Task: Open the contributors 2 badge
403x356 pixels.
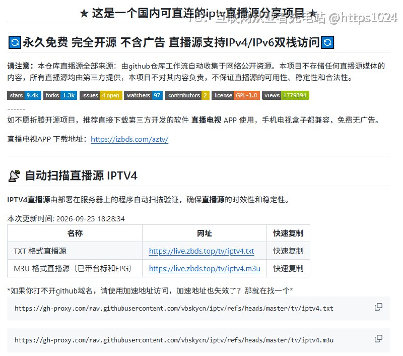Action: (187, 95)
